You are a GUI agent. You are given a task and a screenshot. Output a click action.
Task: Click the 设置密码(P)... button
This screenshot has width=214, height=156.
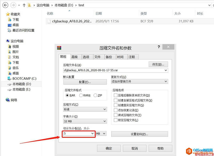[x=139, y=134]
